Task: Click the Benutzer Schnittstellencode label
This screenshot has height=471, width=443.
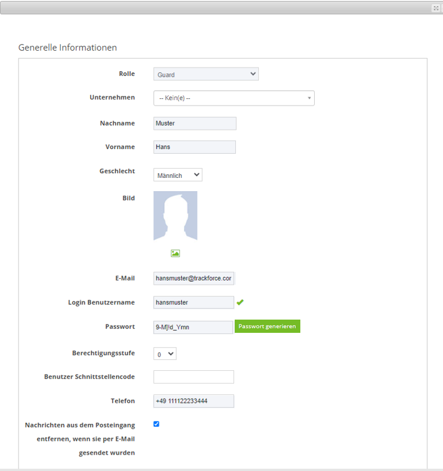Action: pos(89,377)
